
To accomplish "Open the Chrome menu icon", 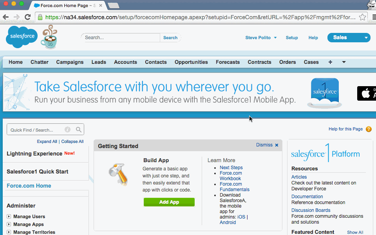I will click(374, 17).
